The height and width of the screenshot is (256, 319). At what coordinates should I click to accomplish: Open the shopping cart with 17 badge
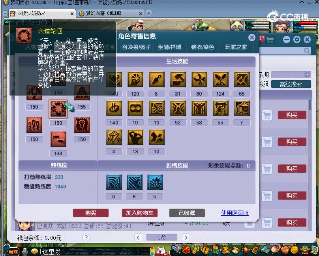coord(270,40)
